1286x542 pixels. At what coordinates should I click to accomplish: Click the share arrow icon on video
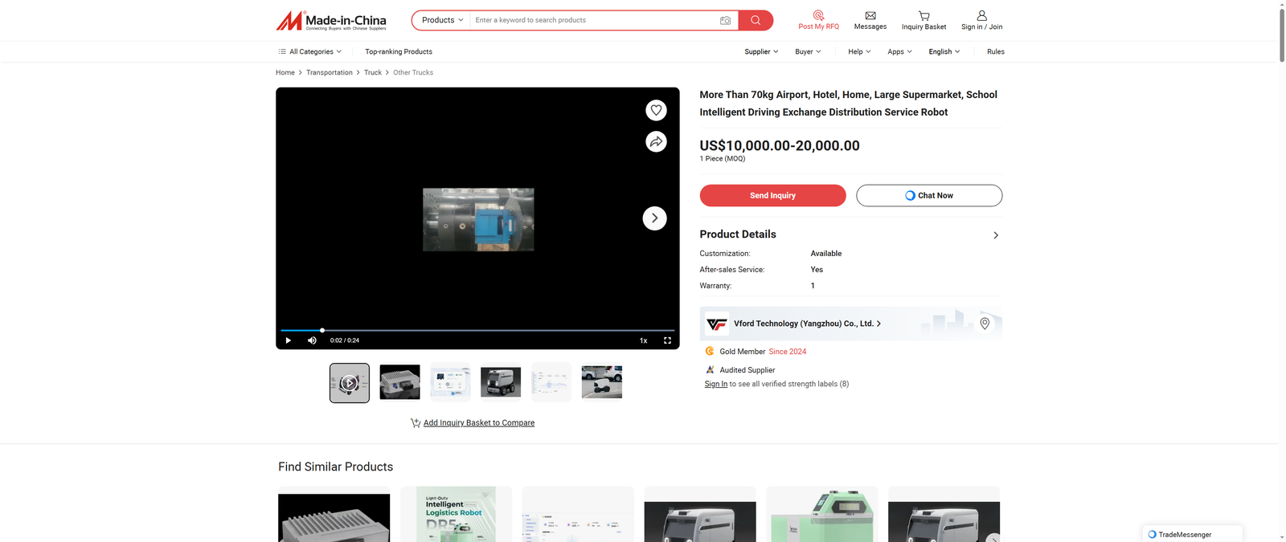[656, 142]
